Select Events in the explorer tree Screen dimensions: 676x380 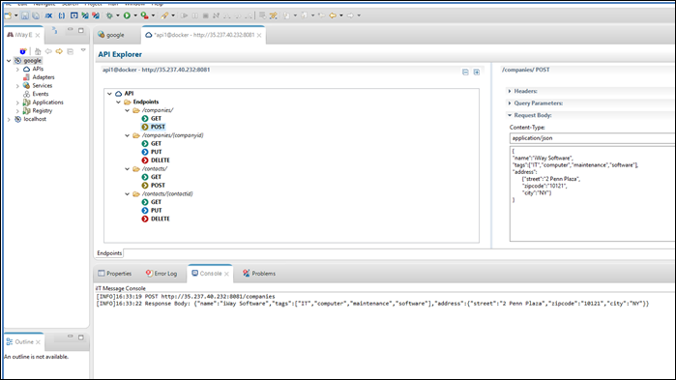[41, 94]
